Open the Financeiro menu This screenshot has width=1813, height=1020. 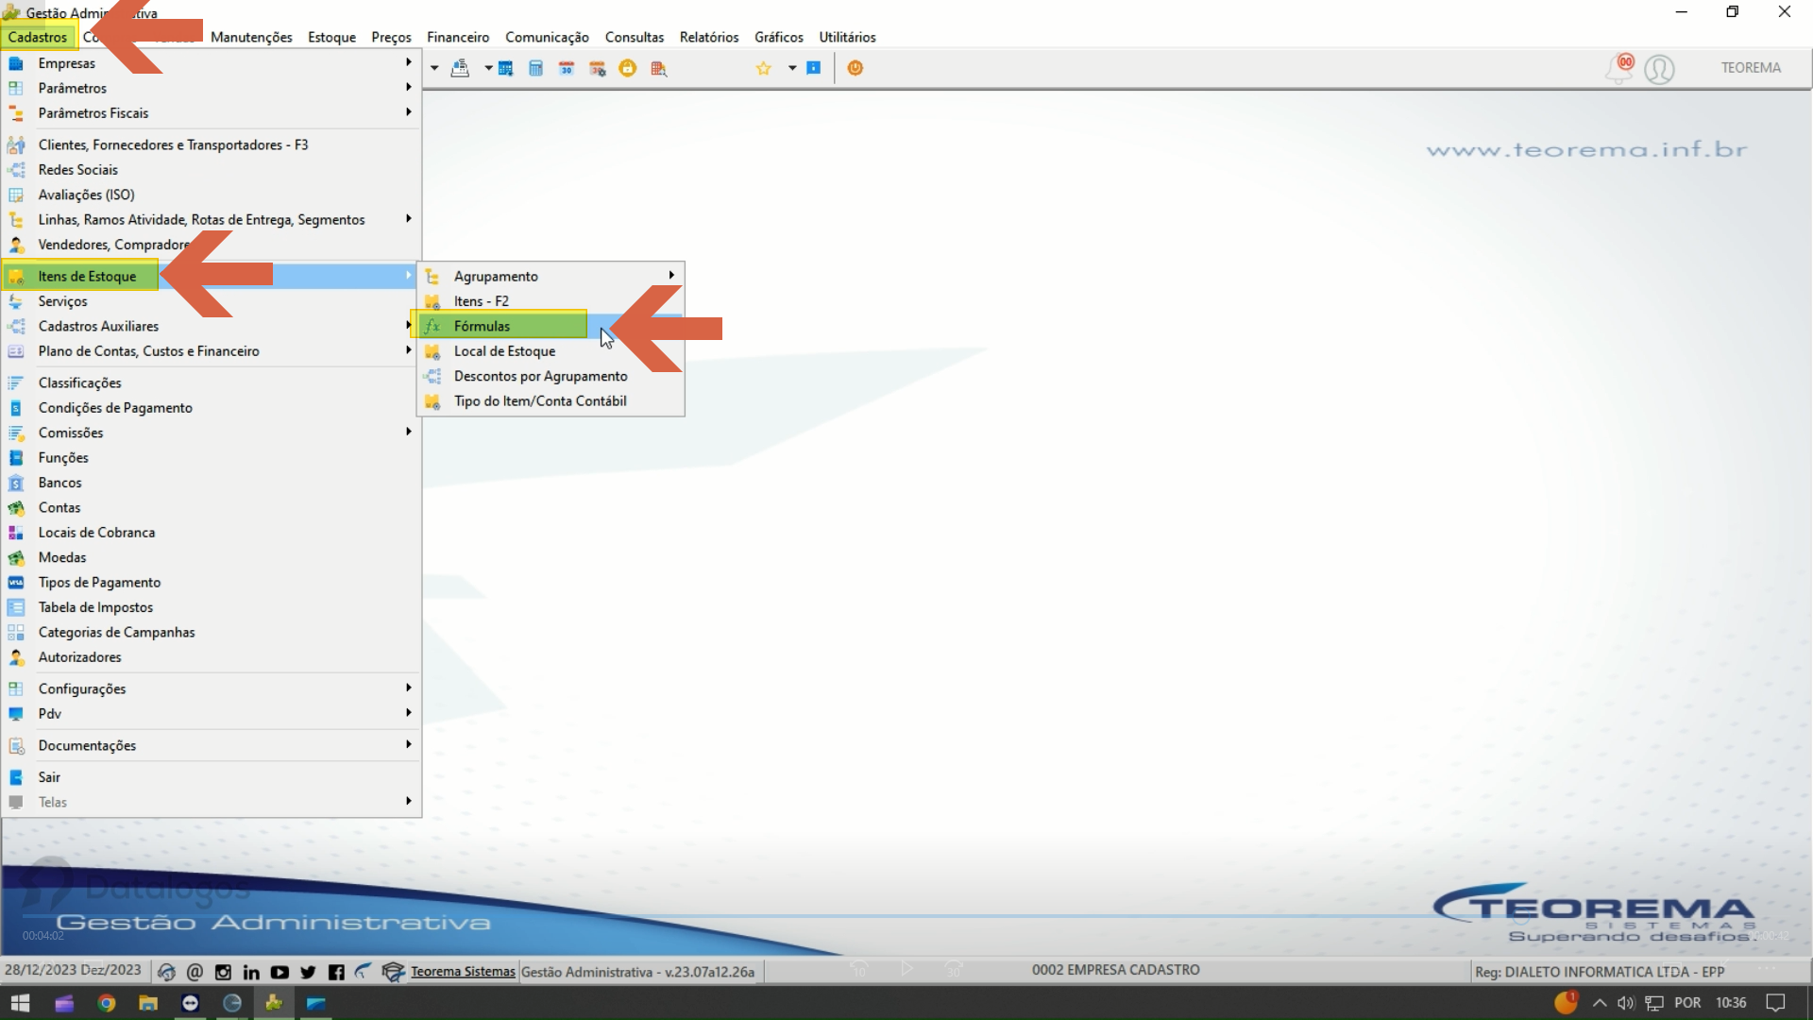pos(458,37)
